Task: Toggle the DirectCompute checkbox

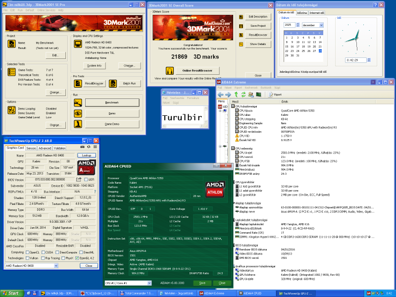Action: [57, 252]
